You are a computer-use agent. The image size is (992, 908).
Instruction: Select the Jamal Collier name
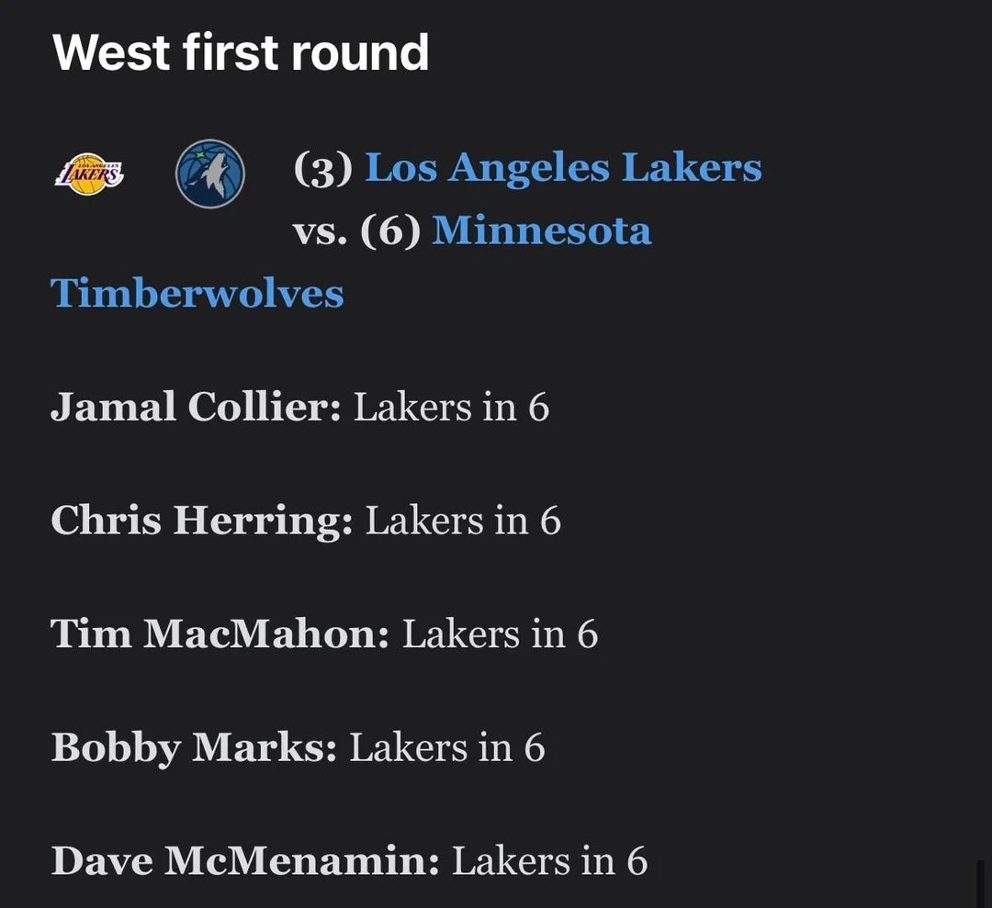pyautogui.click(x=196, y=407)
